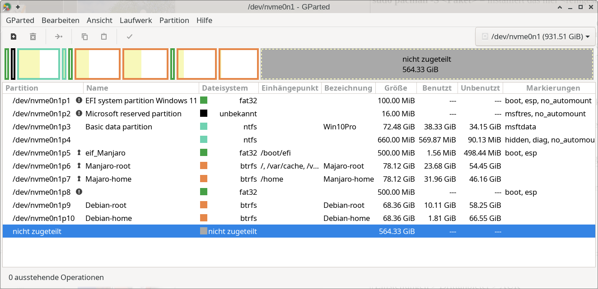Click the Einhängepunkt column header
The width and height of the screenshot is (598, 289).
pyautogui.click(x=290, y=88)
